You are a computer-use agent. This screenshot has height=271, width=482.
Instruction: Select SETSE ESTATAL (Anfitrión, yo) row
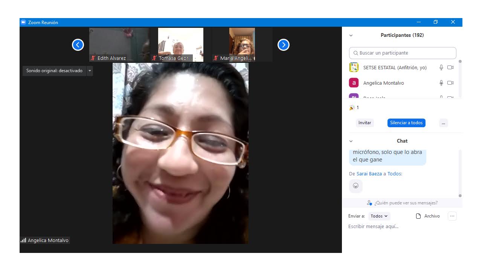click(402, 67)
